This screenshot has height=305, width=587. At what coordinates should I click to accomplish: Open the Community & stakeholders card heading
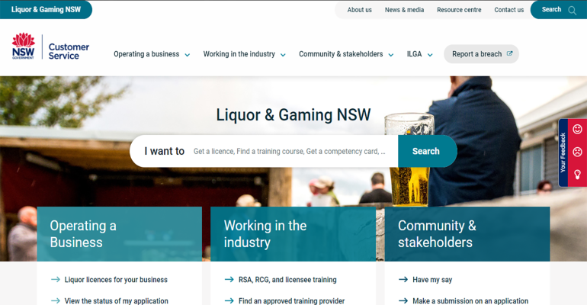[437, 234]
